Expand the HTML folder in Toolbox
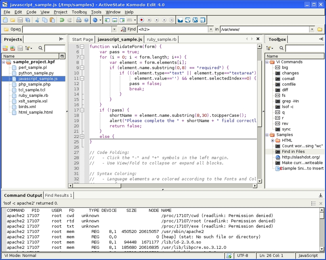The image size is (326, 260). tap(273, 140)
